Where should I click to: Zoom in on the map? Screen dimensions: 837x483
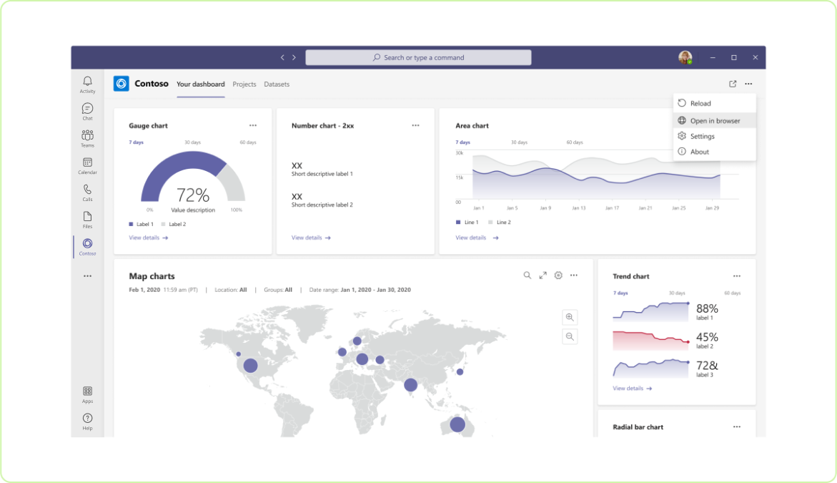(x=570, y=318)
